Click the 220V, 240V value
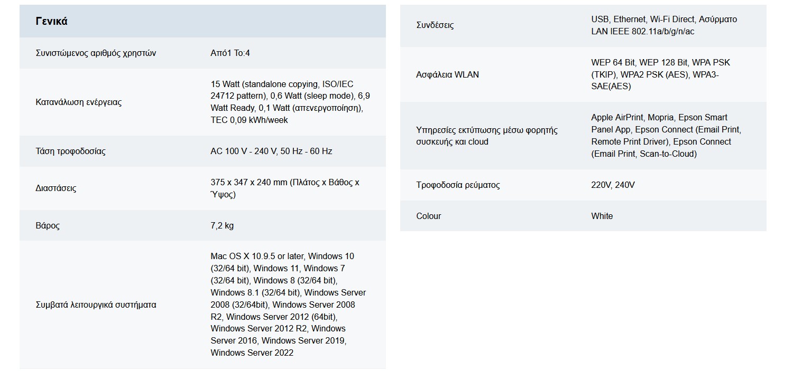Screen dimensions: 793x371 click(x=613, y=185)
